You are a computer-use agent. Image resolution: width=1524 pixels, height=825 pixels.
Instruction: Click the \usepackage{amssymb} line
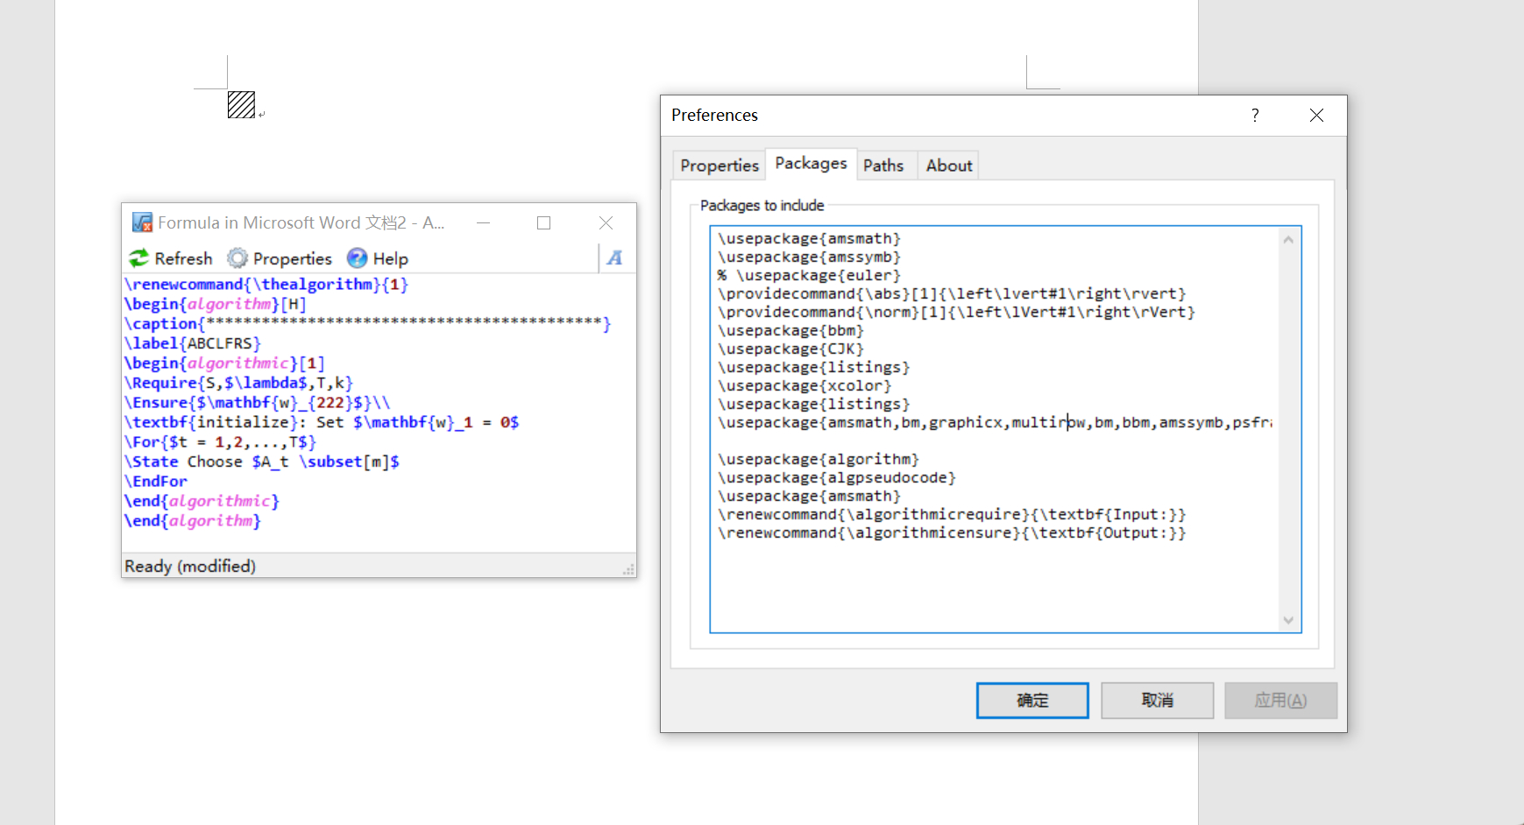coord(809,257)
